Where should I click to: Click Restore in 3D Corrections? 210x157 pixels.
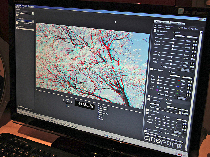point(179,36)
